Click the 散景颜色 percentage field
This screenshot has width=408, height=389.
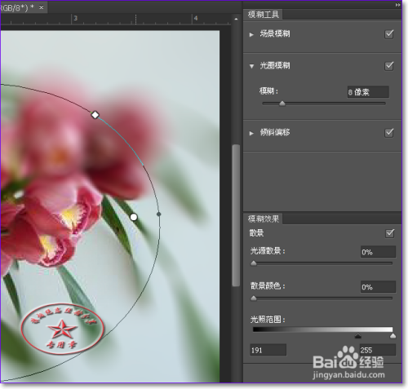click(x=378, y=287)
